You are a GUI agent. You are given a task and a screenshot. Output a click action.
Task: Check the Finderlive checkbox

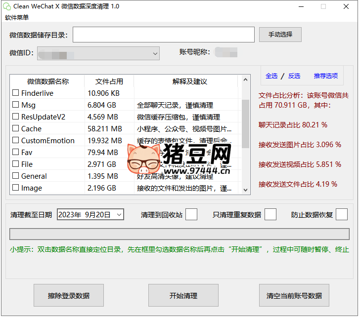click(15, 93)
